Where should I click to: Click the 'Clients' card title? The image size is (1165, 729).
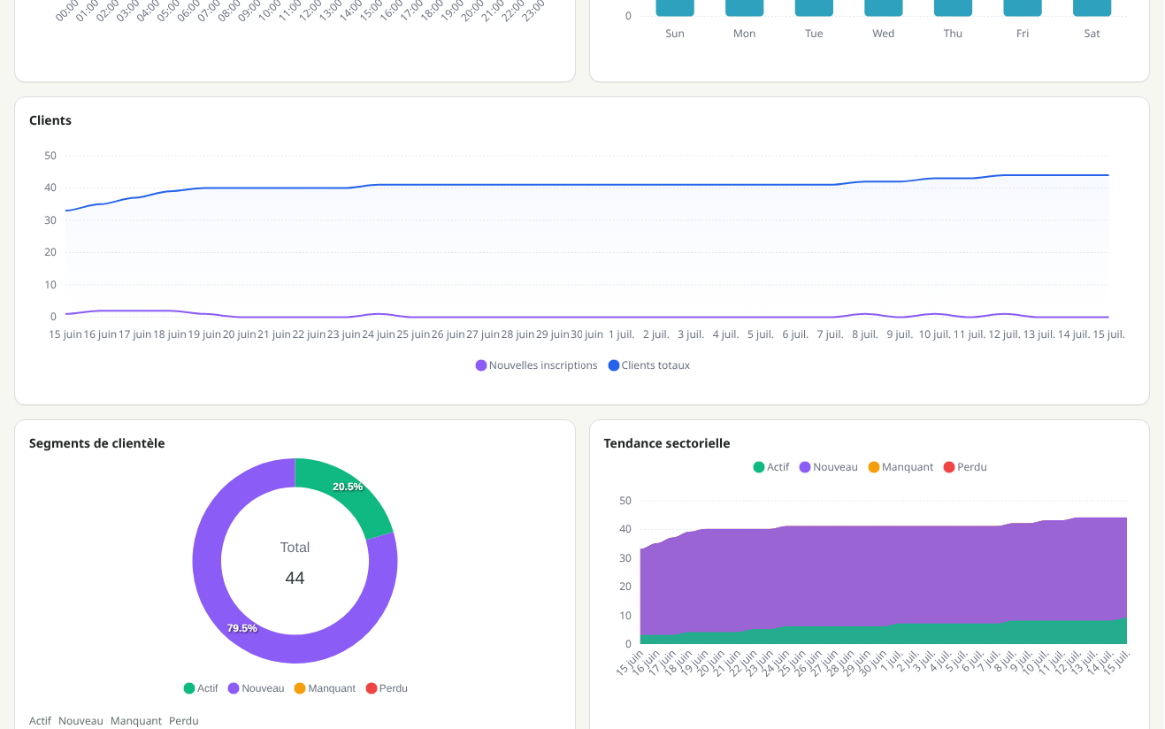click(50, 120)
